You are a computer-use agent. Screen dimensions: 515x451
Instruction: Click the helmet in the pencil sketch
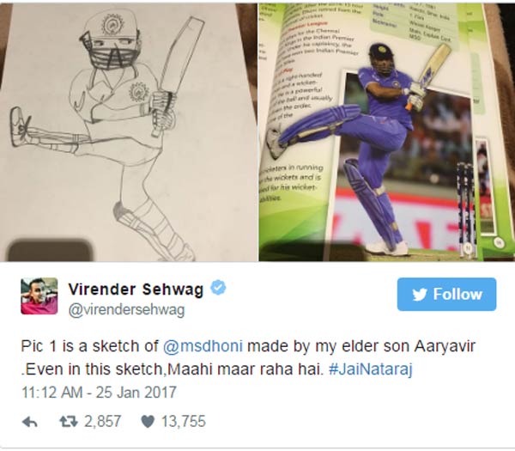tap(111, 41)
